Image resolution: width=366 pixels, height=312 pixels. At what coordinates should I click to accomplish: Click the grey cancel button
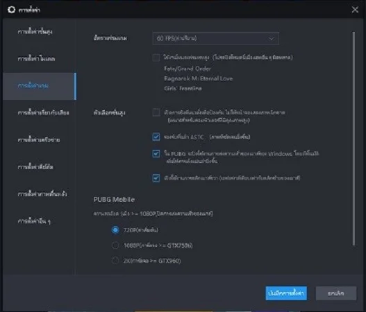point(336,293)
